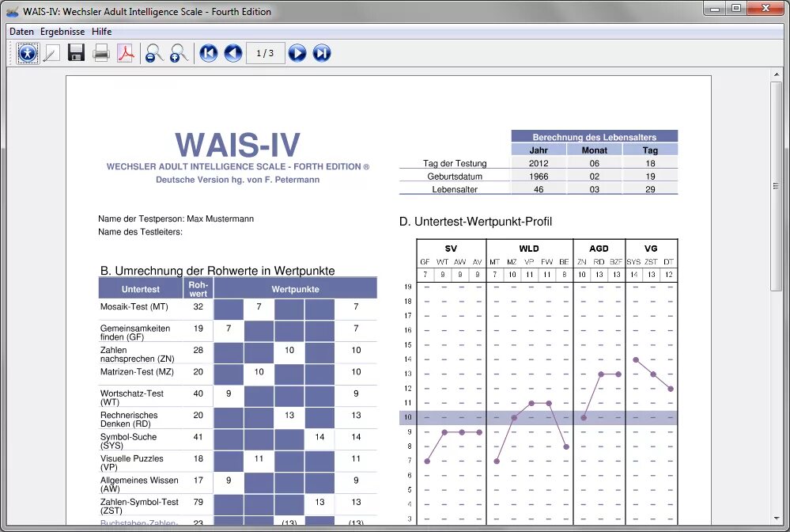Click "Name der Testperson: Max Mustermann" text

pos(176,218)
